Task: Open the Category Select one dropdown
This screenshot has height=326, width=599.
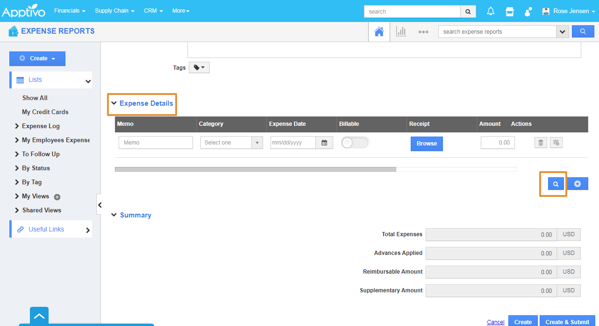Action: 232,143
